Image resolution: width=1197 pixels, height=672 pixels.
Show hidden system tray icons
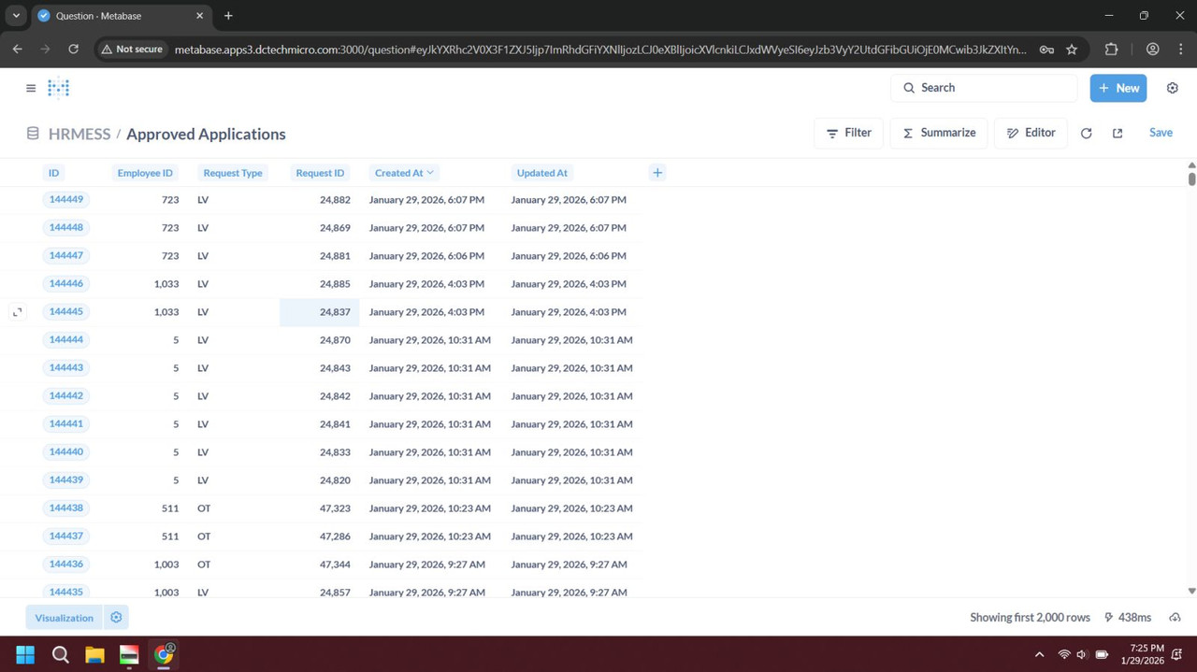coord(1039,654)
